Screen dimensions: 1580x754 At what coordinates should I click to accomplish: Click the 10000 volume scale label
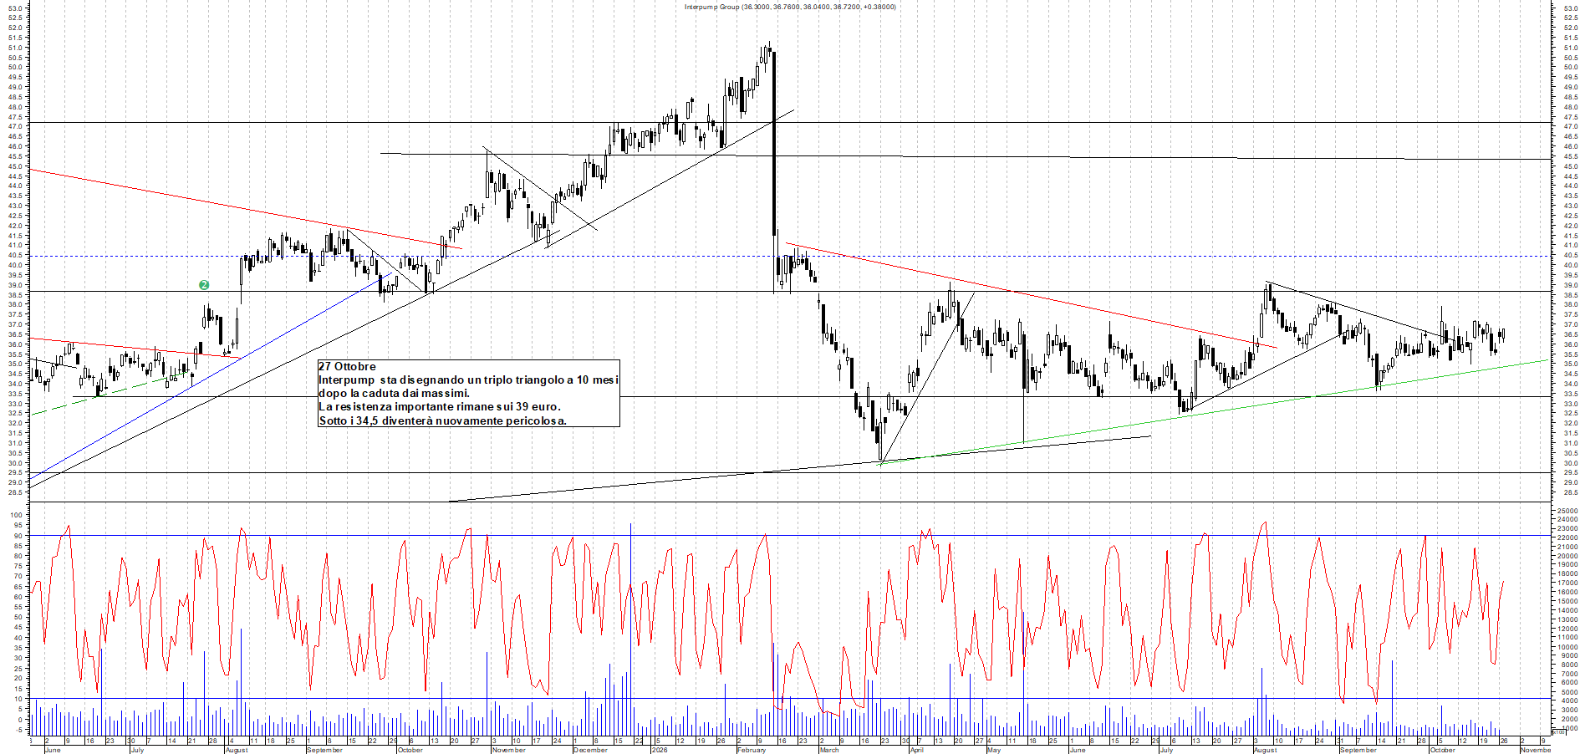pos(1568,647)
